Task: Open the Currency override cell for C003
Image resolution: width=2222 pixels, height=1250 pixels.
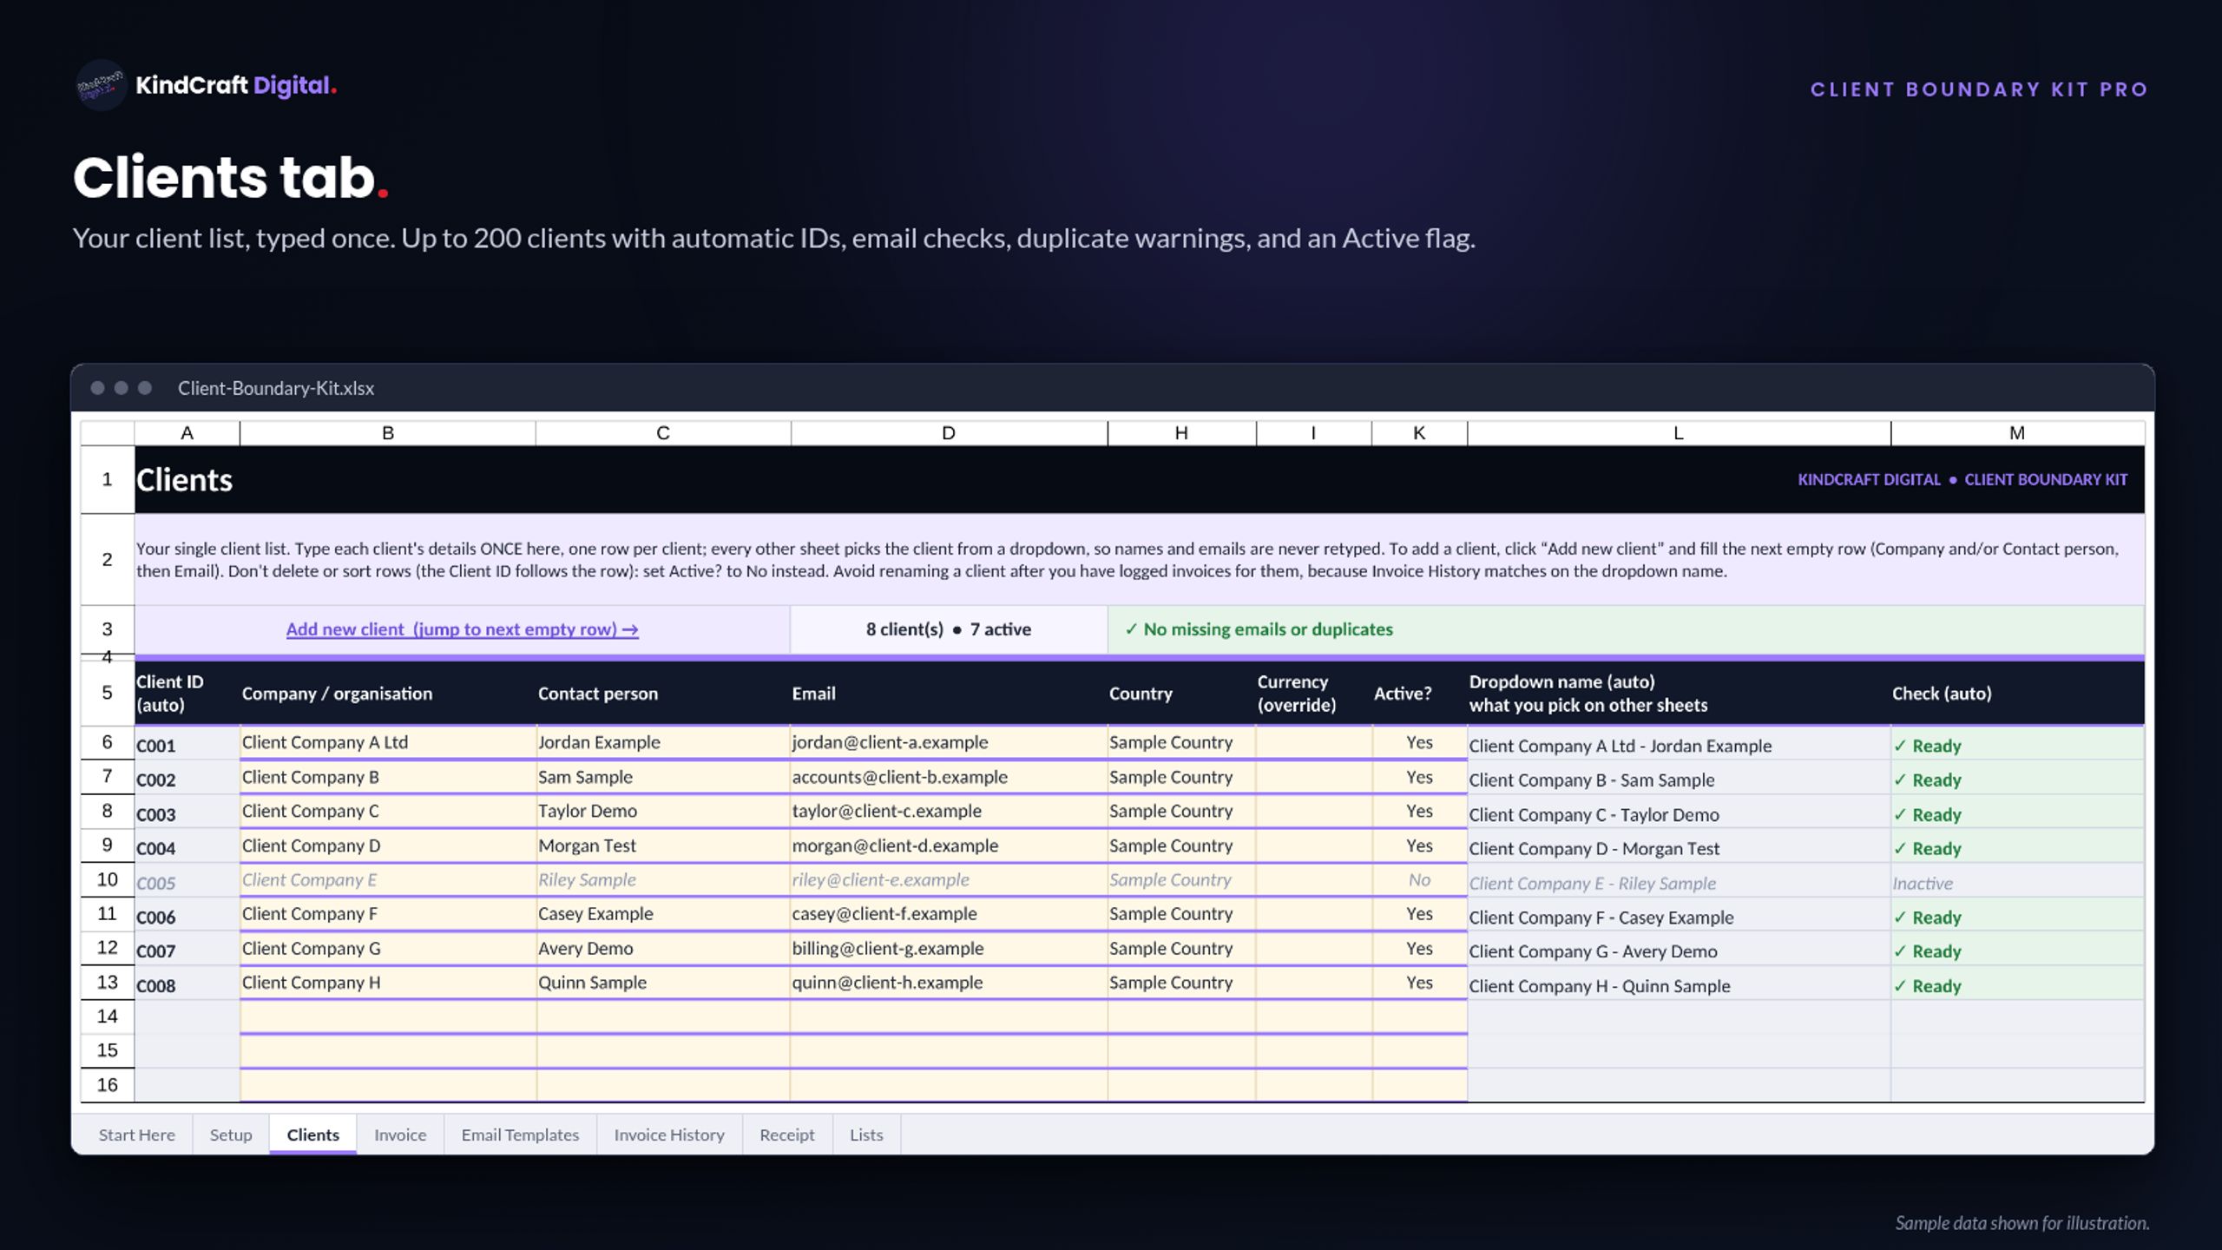Action: [1313, 811]
